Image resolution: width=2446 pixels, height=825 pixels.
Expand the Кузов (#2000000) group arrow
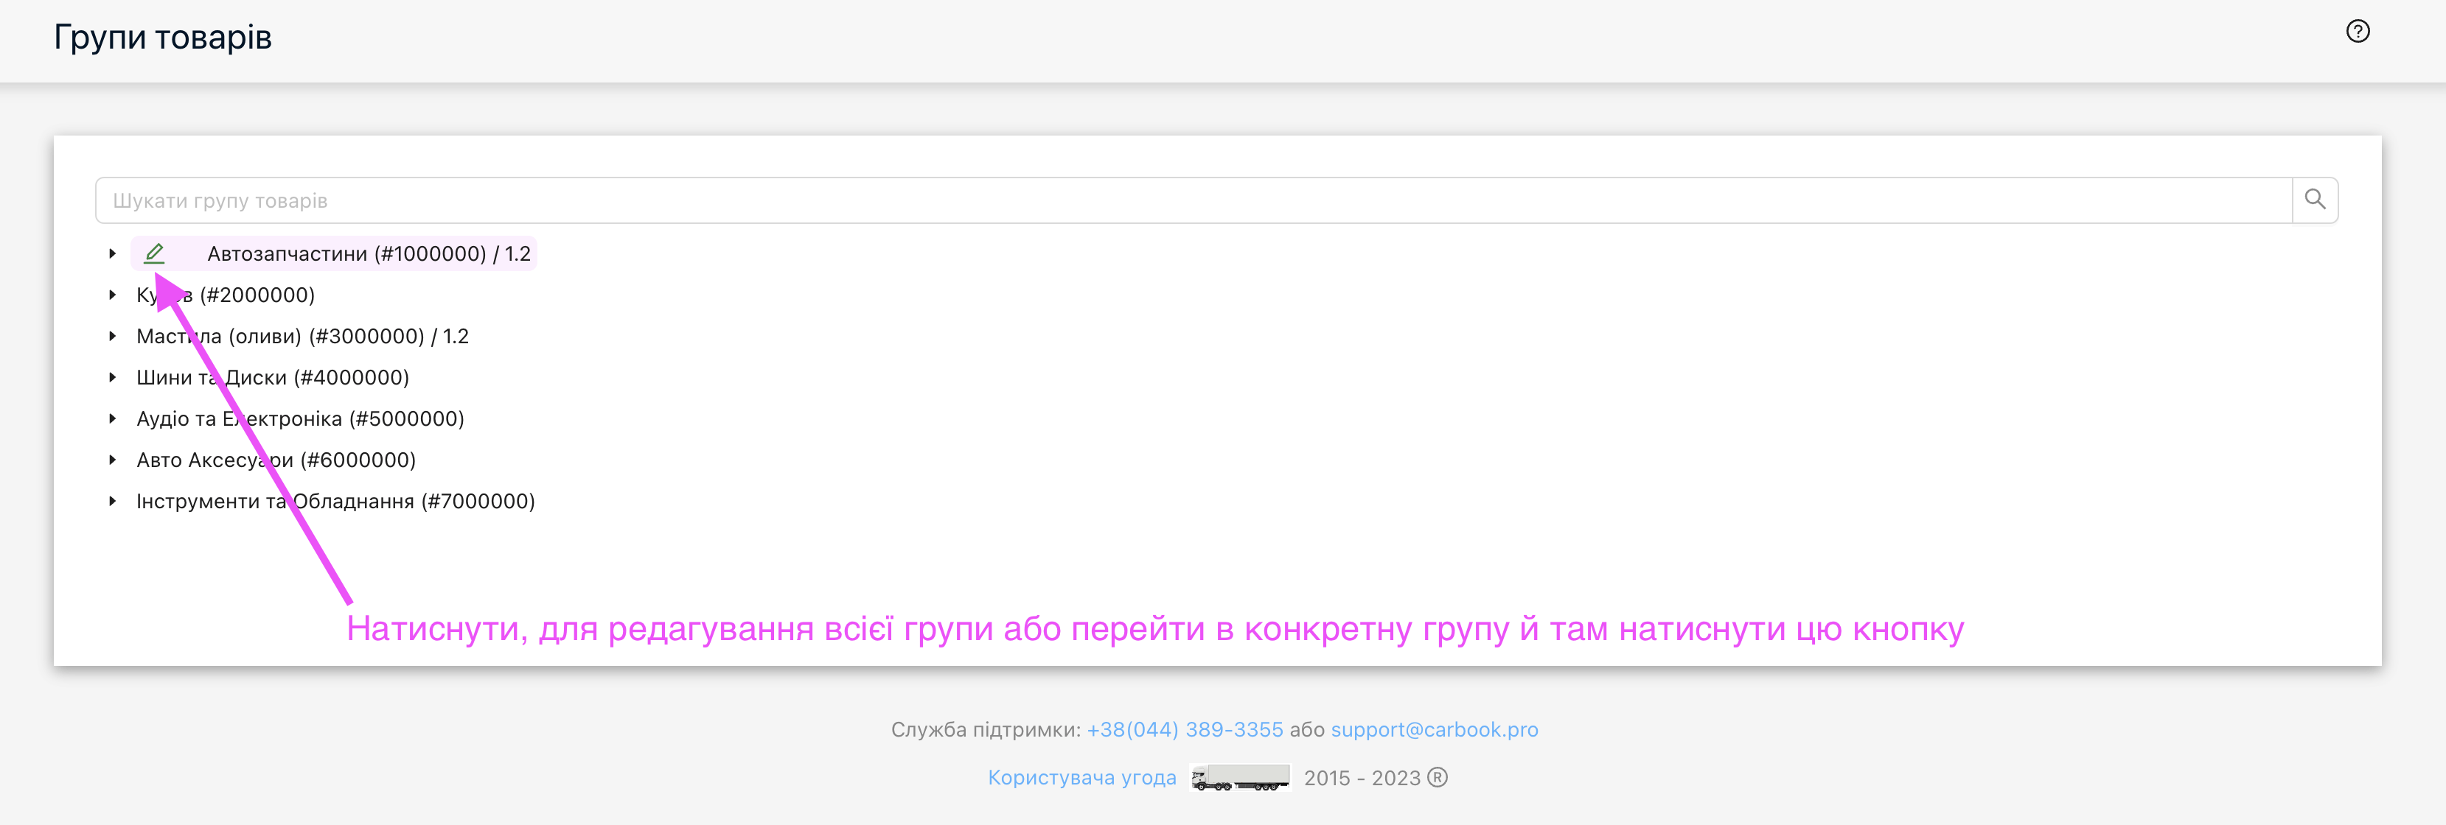[x=112, y=295]
